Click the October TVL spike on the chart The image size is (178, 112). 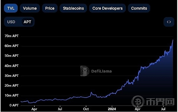(91, 92)
